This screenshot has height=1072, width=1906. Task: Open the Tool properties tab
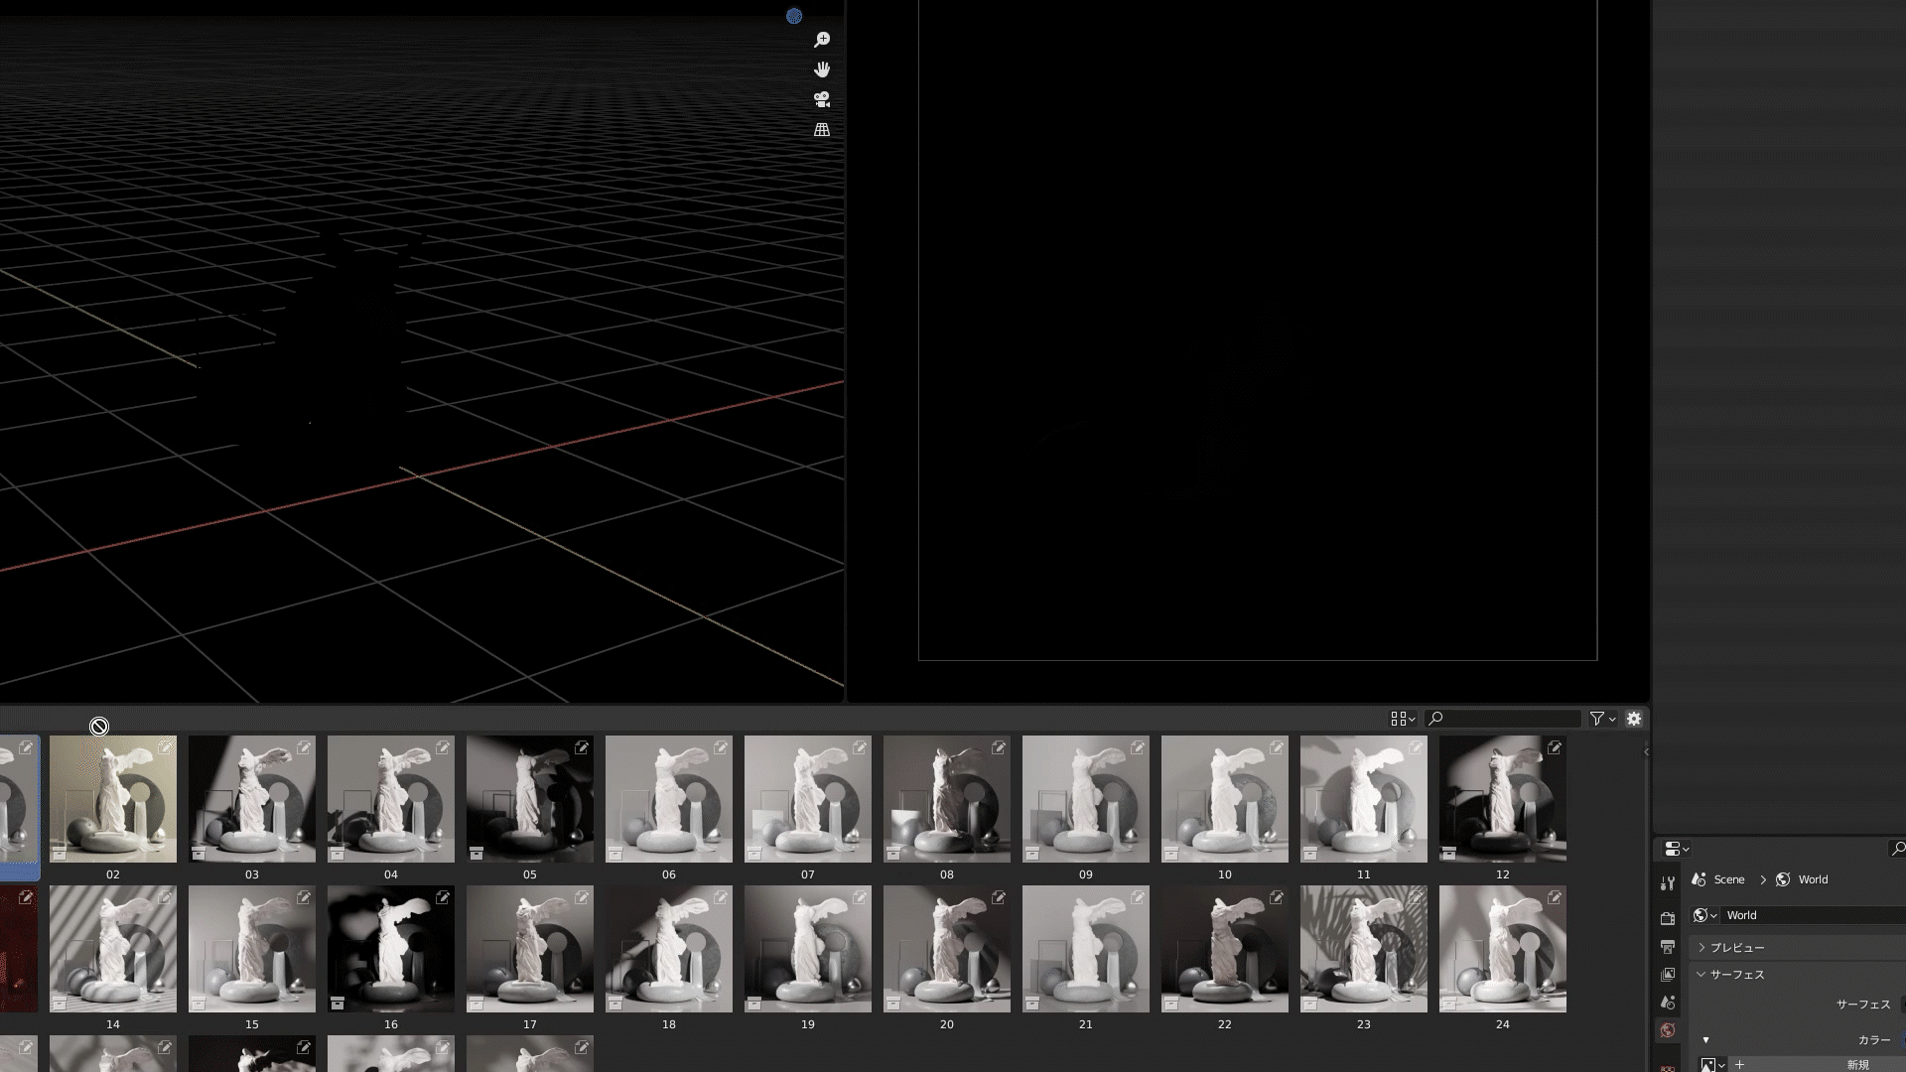1668,883
